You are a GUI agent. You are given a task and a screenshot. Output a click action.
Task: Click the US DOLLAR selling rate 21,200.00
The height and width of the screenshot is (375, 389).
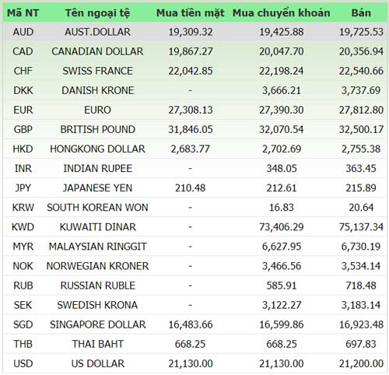coord(361,364)
